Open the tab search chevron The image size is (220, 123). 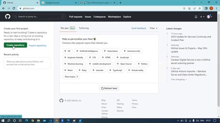click(x=194, y=2)
